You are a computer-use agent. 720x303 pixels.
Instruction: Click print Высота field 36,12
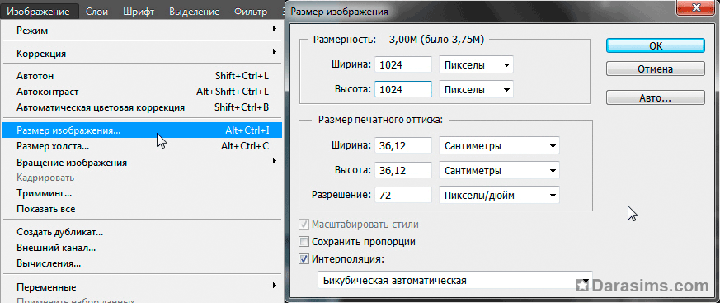403,171
